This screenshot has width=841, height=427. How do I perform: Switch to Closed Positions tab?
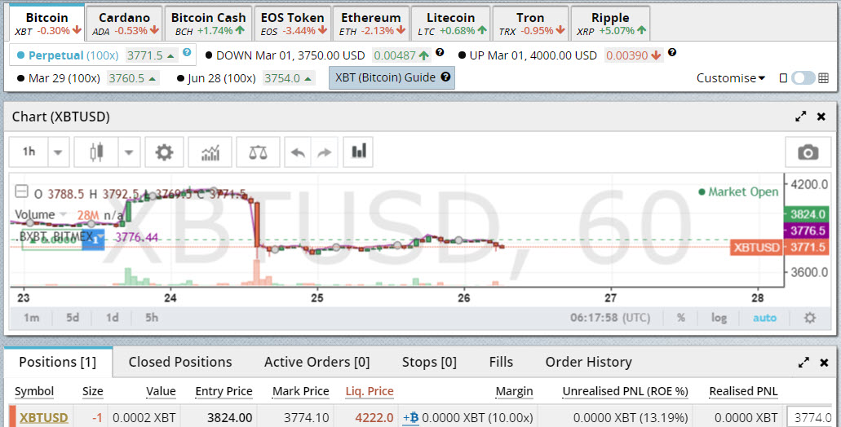[180, 362]
